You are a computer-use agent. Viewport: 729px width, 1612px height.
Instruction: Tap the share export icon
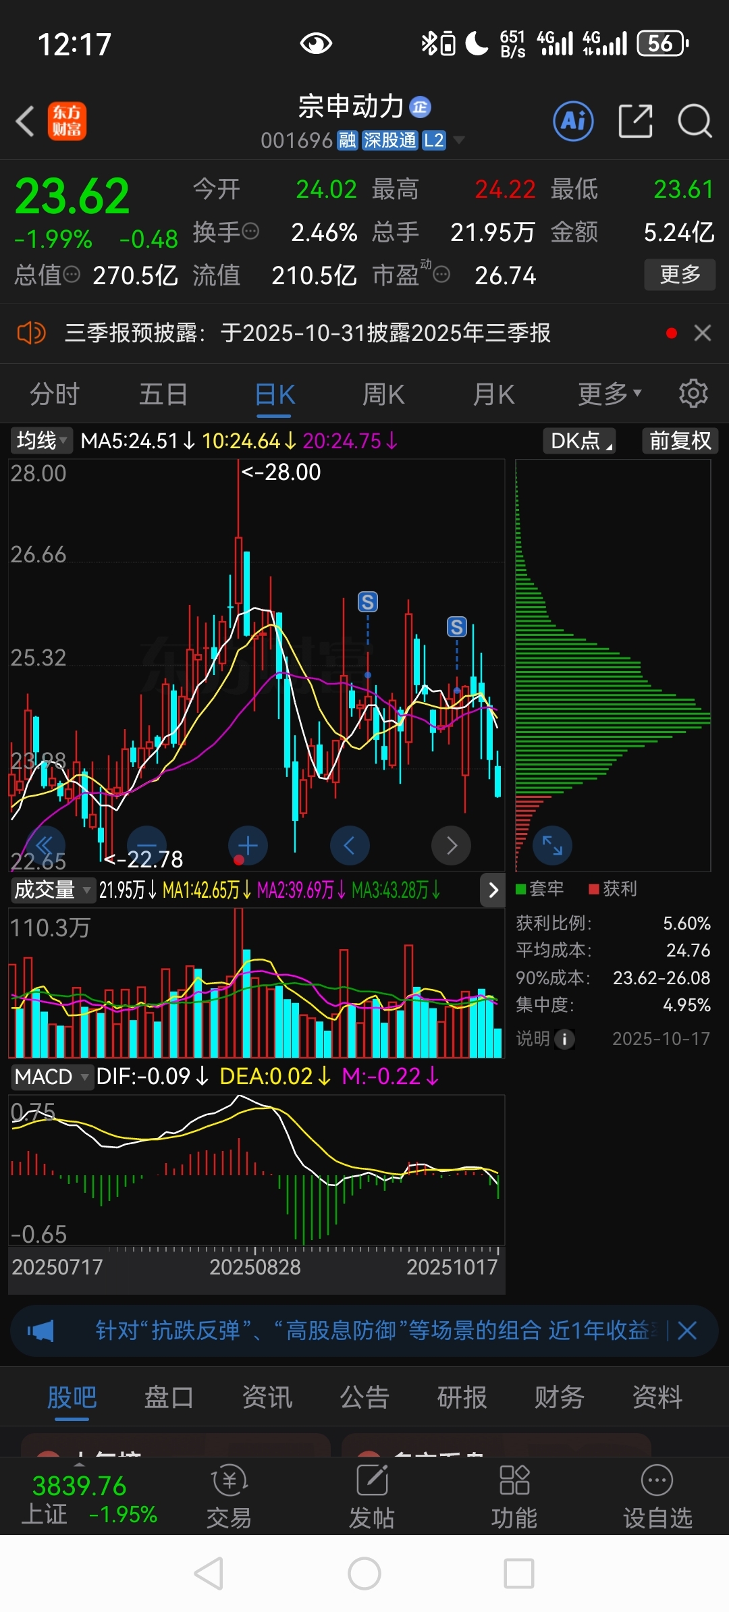click(635, 122)
